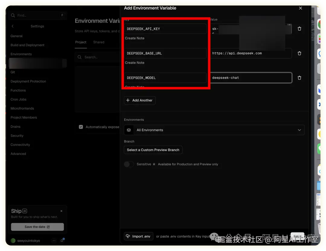Open Project Members settings
326x251 pixels.
click(24, 117)
